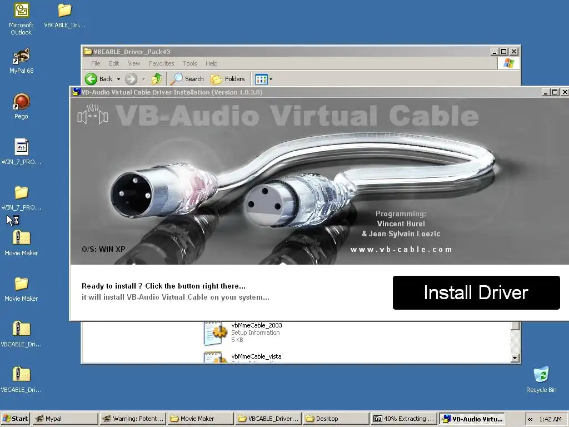
Task: Select the upper VBCABLE_Dri... zip archive icon
Action: pos(22,334)
